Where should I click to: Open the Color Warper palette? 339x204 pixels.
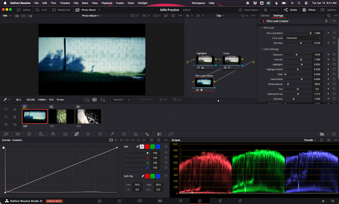[x=100, y=134]
